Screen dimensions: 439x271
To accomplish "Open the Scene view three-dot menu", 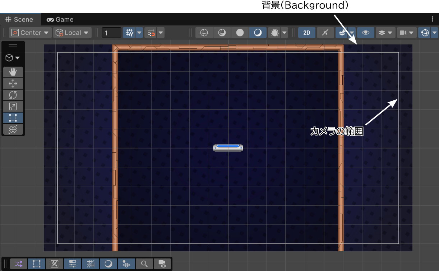I will tap(433, 19).
